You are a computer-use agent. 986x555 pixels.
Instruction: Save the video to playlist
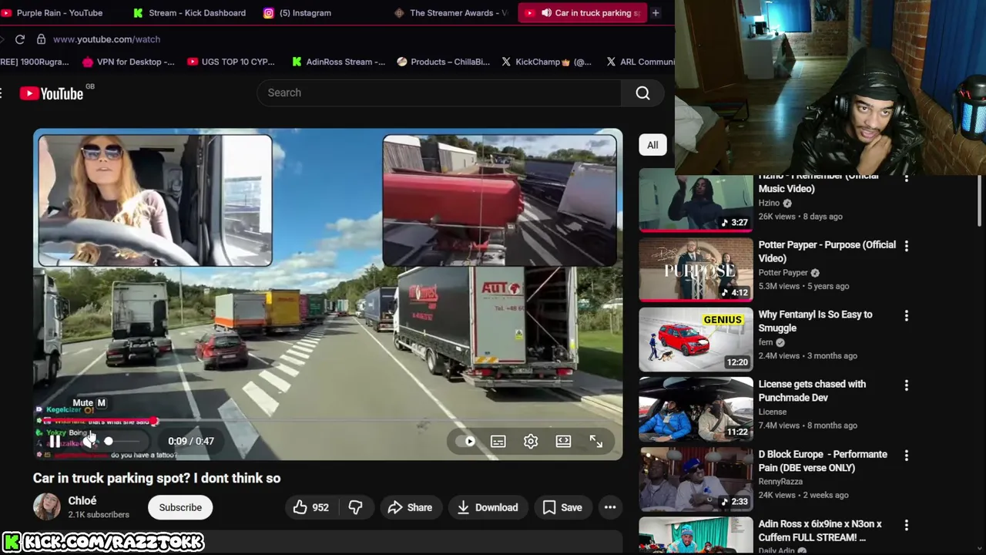(x=562, y=507)
